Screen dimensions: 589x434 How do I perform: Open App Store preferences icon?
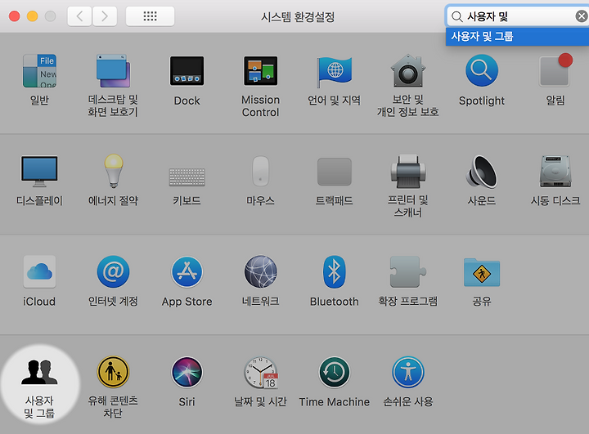[x=187, y=272]
